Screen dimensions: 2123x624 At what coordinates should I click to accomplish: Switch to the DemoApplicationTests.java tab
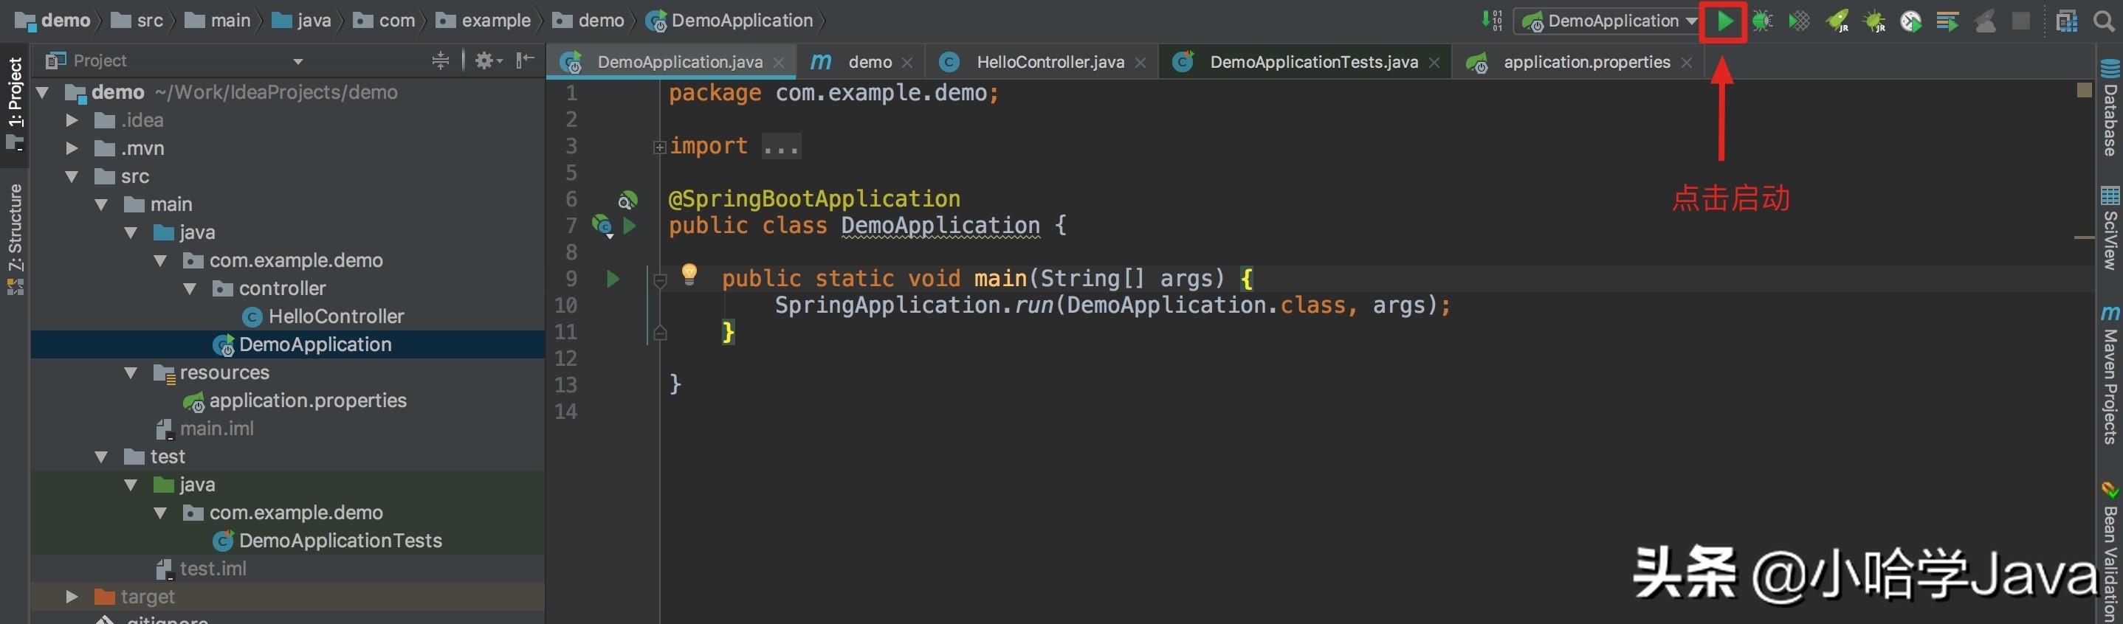pos(1304,63)
